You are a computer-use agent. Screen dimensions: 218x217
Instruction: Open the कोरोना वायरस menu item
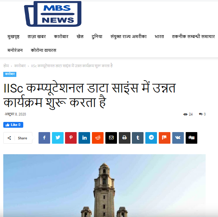[x=44, y=50]
